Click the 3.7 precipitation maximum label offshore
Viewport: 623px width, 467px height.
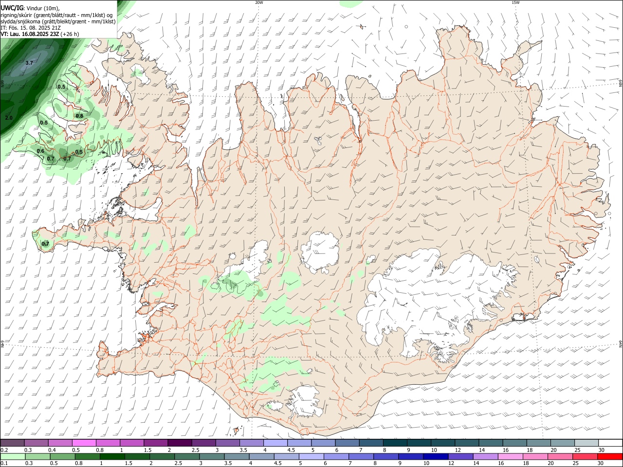click(29, 63)
